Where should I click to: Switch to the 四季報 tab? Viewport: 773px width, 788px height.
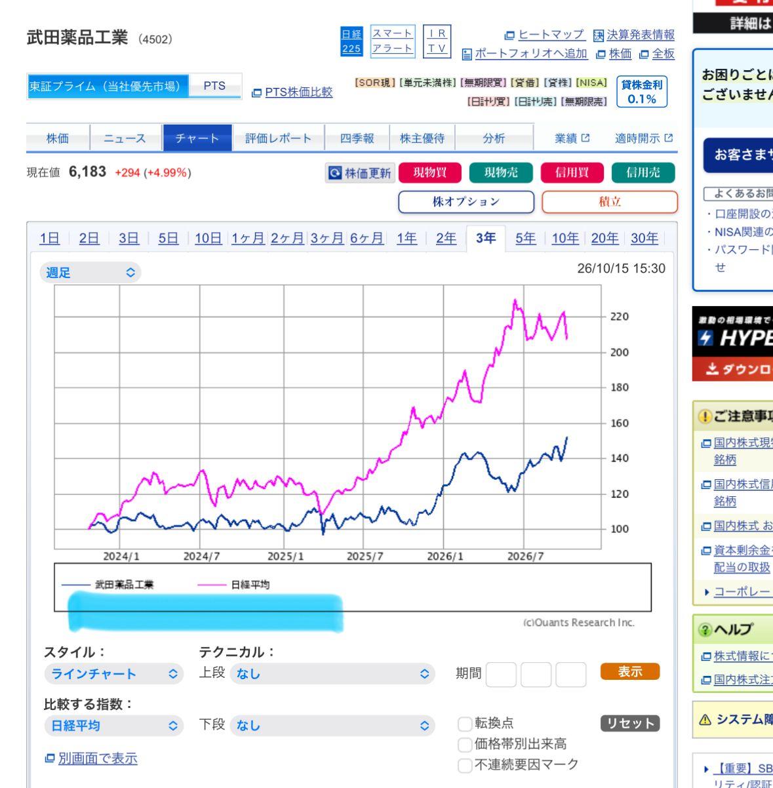coord(357,138)
